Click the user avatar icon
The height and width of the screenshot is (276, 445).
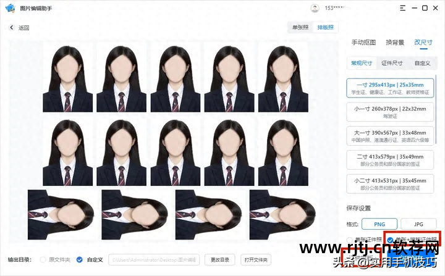click(315, 8)
